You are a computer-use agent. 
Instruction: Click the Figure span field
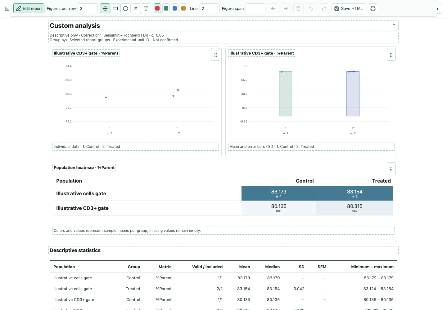(x=255, y=8)
